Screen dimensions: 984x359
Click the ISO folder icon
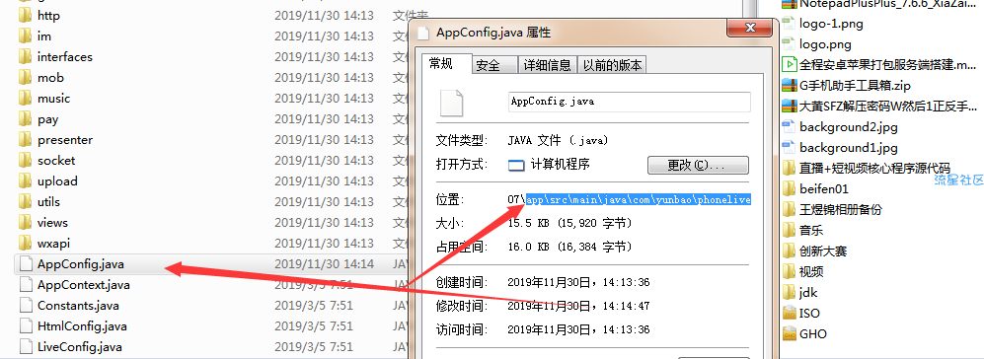[789, 314]
